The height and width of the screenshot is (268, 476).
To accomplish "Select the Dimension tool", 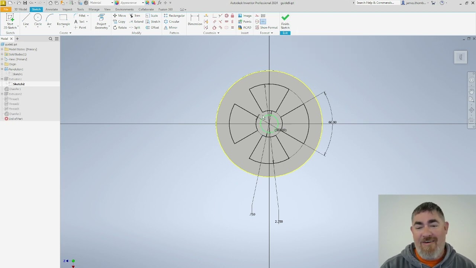I will [x=194, y=20].
